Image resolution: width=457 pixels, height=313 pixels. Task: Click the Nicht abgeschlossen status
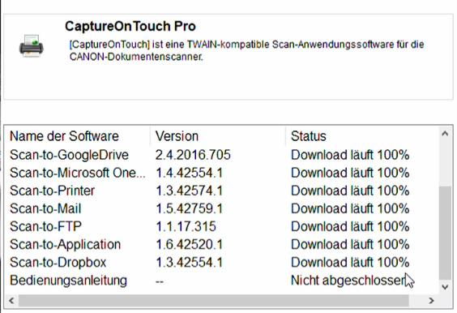[348, 281]
